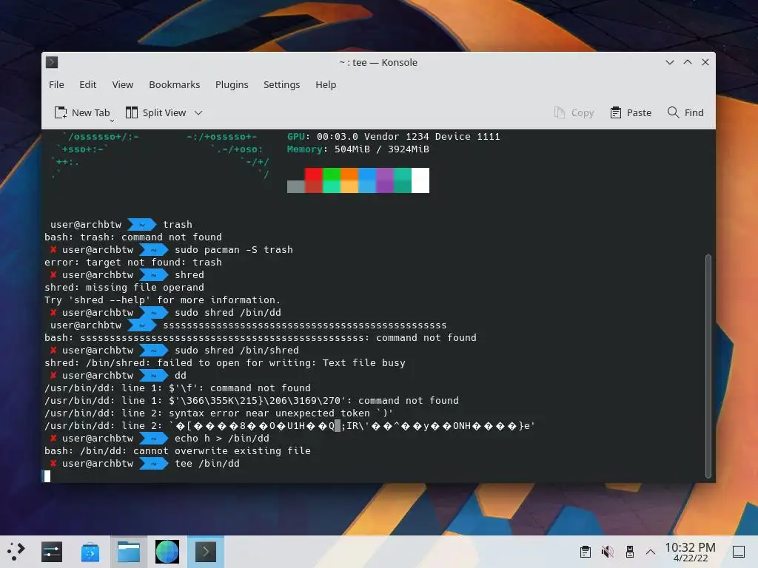Click the Show Desktop button in panel
The height and width of the screenshot is (568, 758).
pos(739,552)
